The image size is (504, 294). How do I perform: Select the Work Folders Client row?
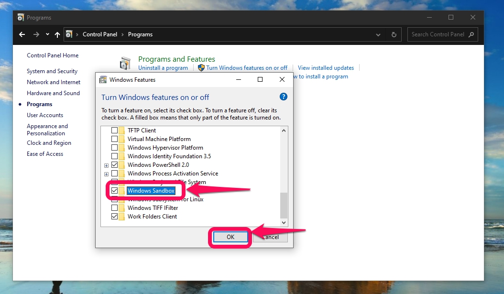(152, 217)
